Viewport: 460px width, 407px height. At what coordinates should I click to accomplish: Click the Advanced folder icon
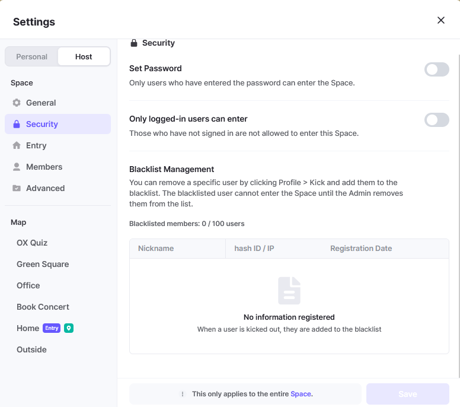click(x=17, y=188)
